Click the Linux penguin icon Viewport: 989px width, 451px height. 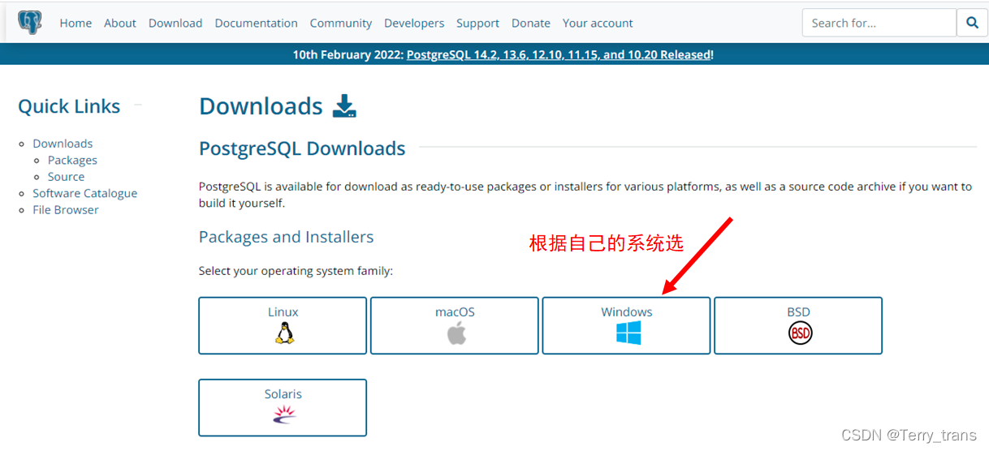point(283,333)
